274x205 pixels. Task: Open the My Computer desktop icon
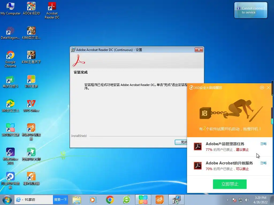10,9
